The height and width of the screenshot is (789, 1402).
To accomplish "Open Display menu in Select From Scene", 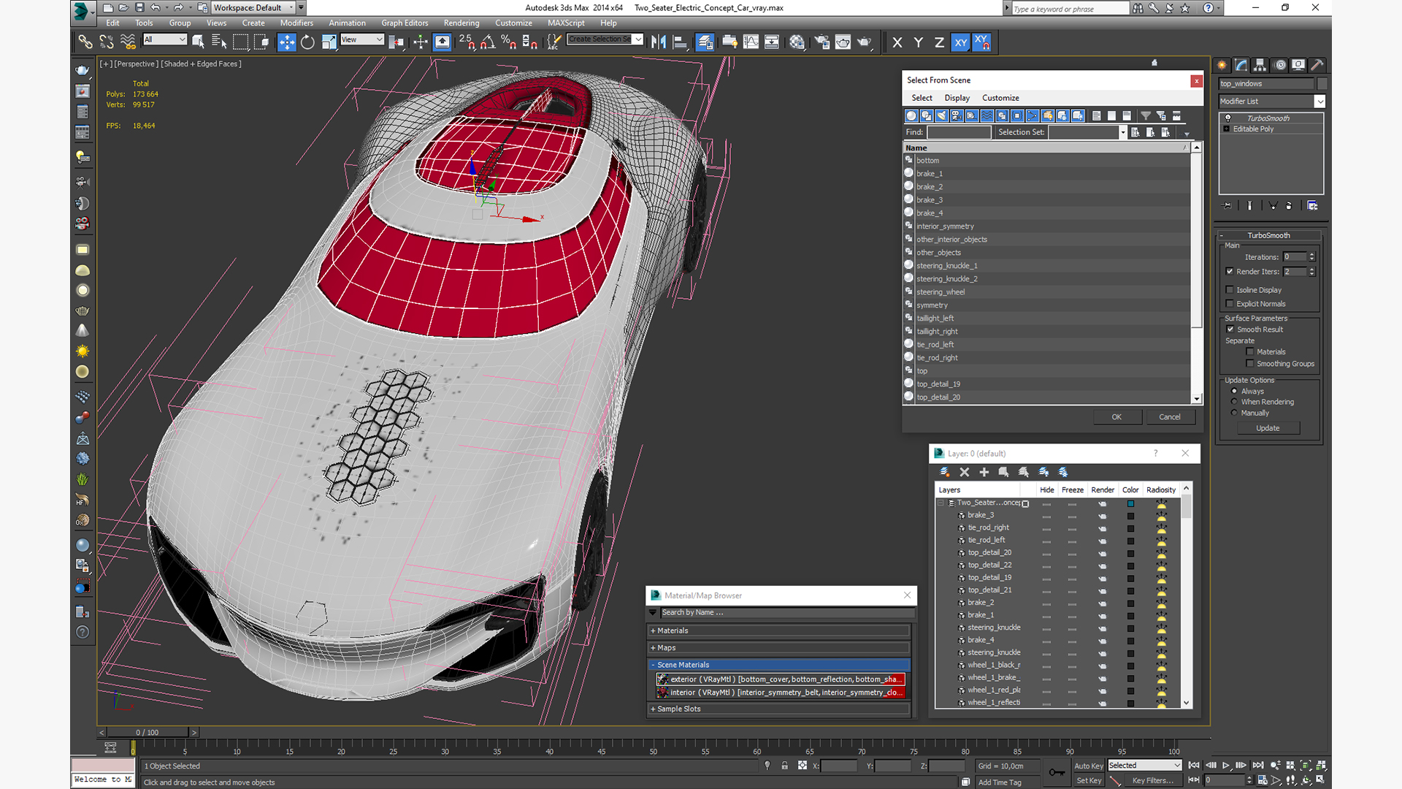I will pyautogui.click(x=957, y=98).
